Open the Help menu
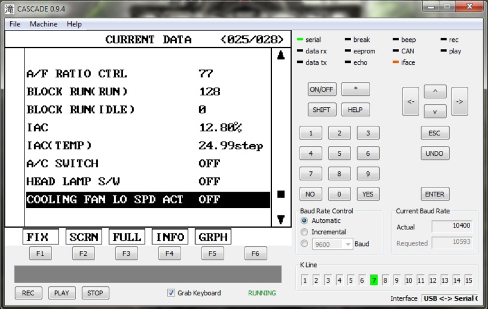 point(74,24)
